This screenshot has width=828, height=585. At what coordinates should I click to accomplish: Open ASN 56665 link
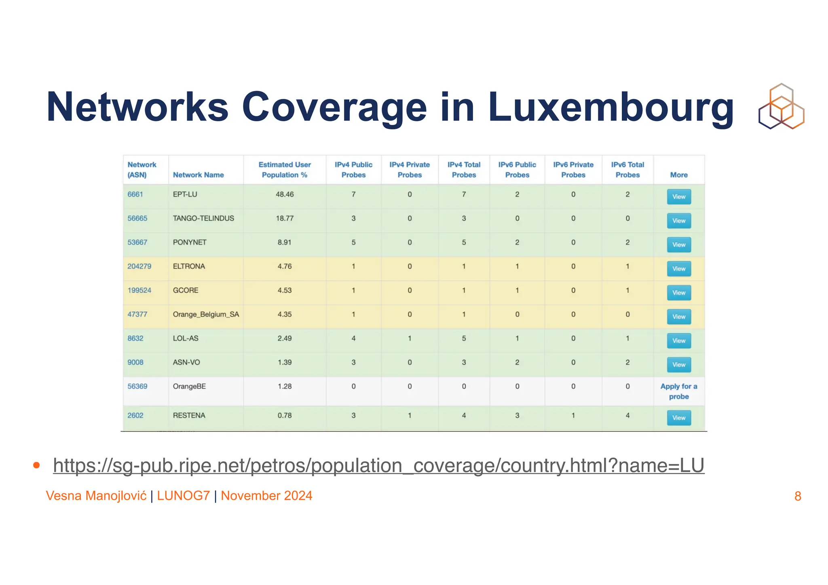pyautogui.click(x=137, y=218)
